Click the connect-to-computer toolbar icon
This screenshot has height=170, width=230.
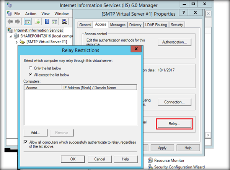(x=64, y=21)
